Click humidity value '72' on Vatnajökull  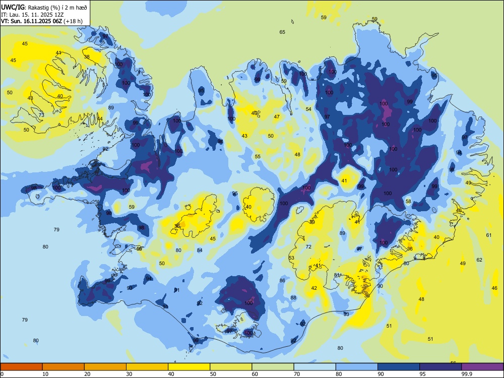[x=308, y=247]
